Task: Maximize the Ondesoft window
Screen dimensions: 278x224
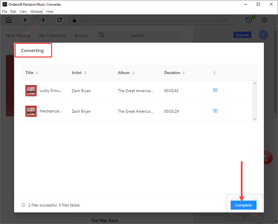Action: pos(258,4)
